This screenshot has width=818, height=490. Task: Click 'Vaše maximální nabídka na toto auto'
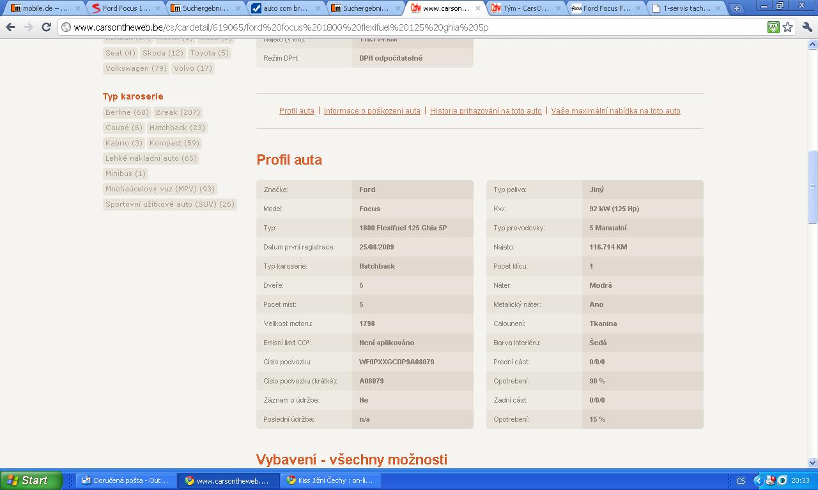pyautogui.click(x=615, y=111)
